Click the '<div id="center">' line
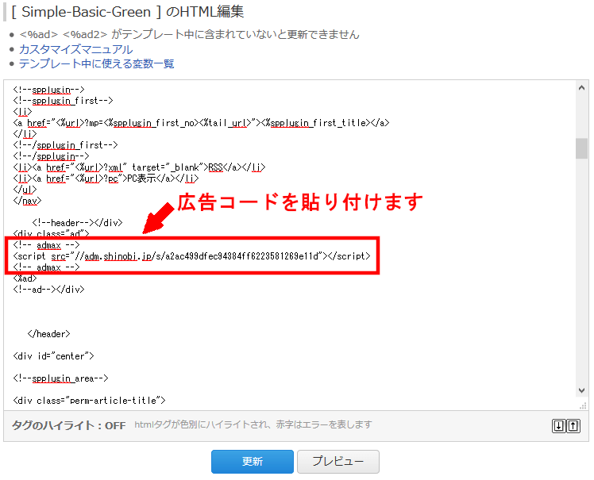The image size is (594, 480). coord(53,356)
